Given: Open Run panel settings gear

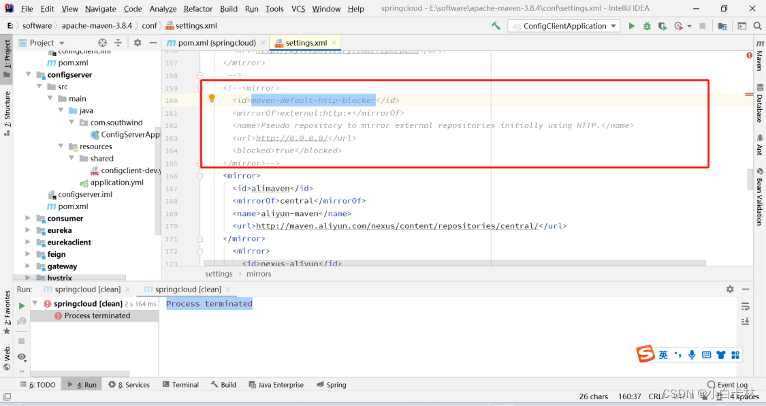Looking at the screenshot, I should coord(730,290).
